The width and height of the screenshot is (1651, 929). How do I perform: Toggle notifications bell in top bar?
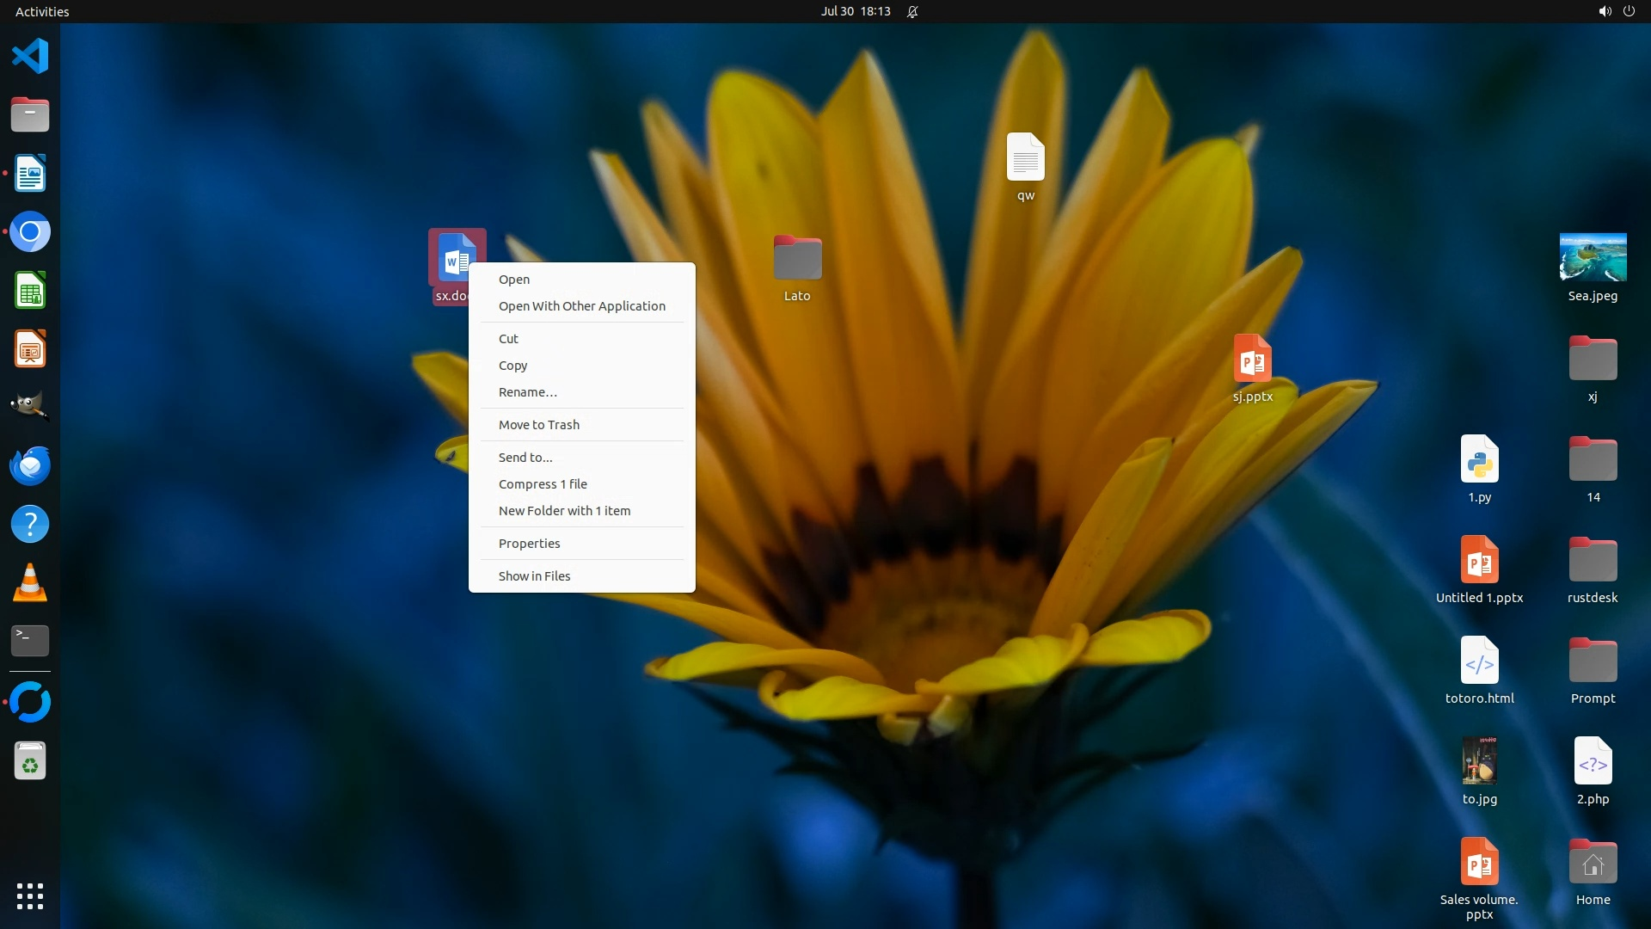point(912,11)
